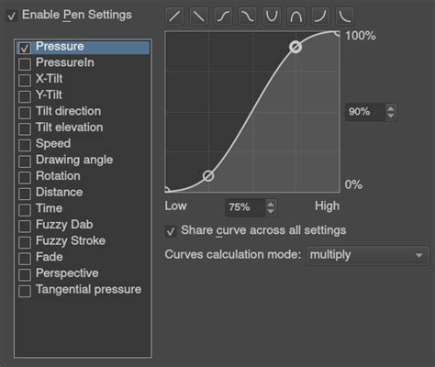The width and height of the screenshot is (435, 367).
Task: Click the 75% value input field
Action: click(x=245, y=207)
